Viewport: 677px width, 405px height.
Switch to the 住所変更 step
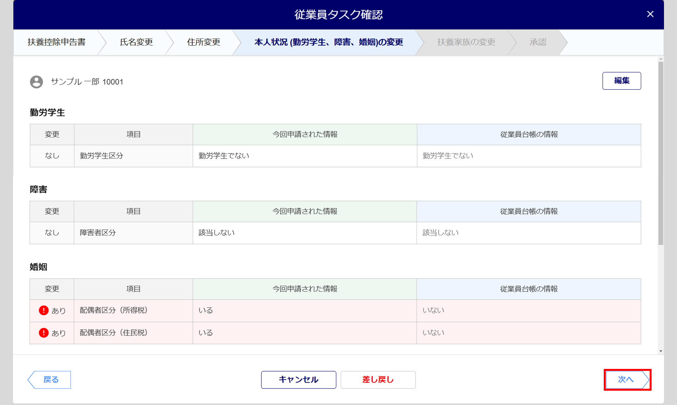point(203,42)
